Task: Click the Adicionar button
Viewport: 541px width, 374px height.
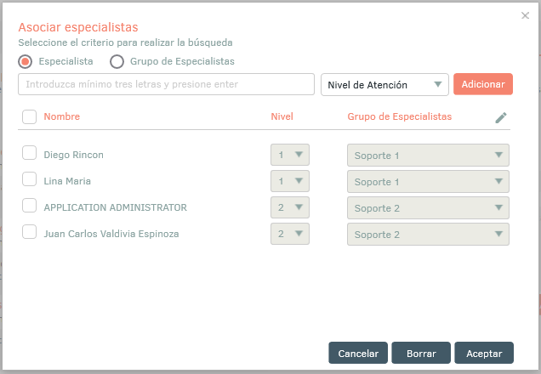Action: click(x=483, y=84)
